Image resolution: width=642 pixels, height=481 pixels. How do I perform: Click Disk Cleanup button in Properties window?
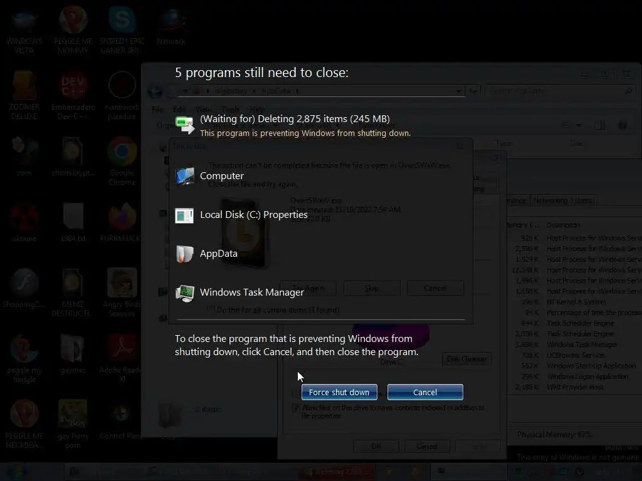[466, 359]
